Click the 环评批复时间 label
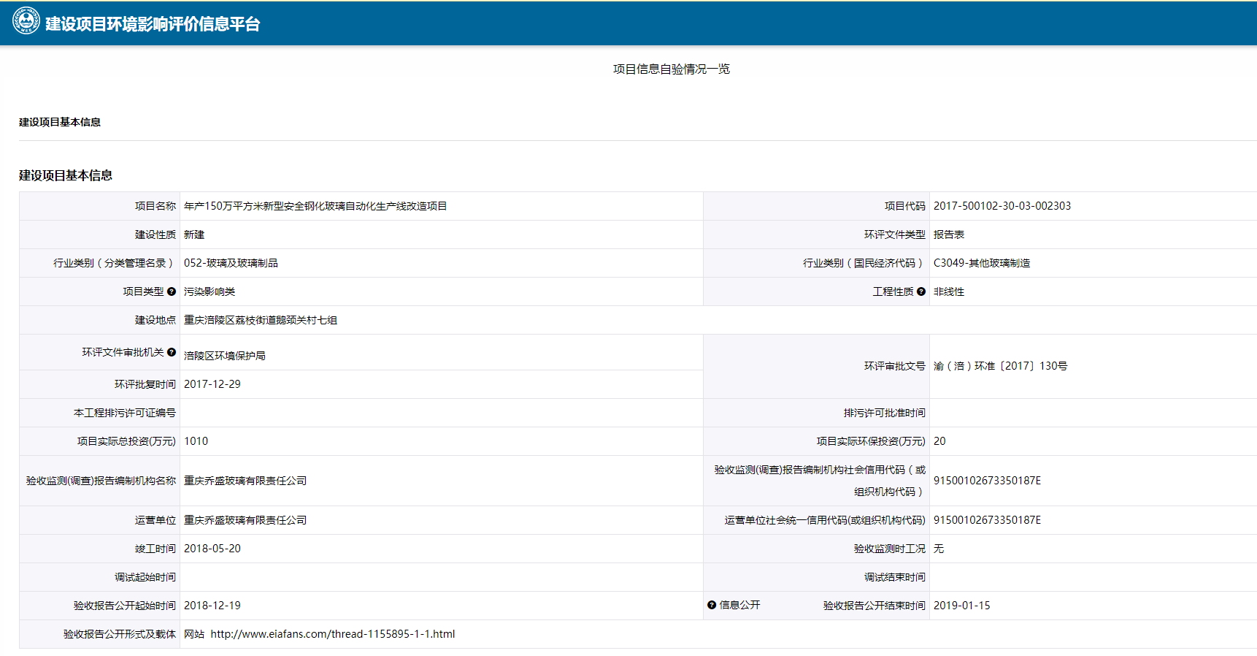 (145, 384)
